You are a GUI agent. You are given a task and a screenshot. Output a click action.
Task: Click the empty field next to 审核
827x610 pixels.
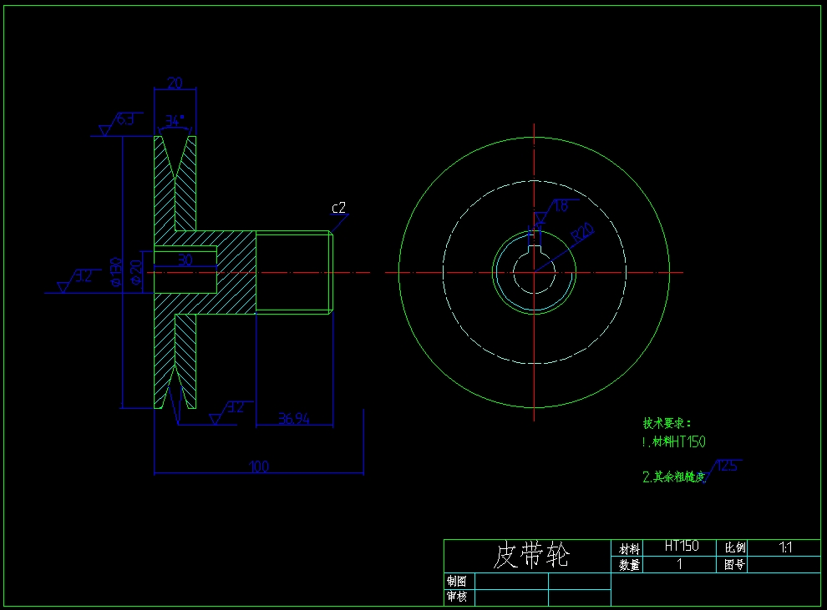[511, 597]
